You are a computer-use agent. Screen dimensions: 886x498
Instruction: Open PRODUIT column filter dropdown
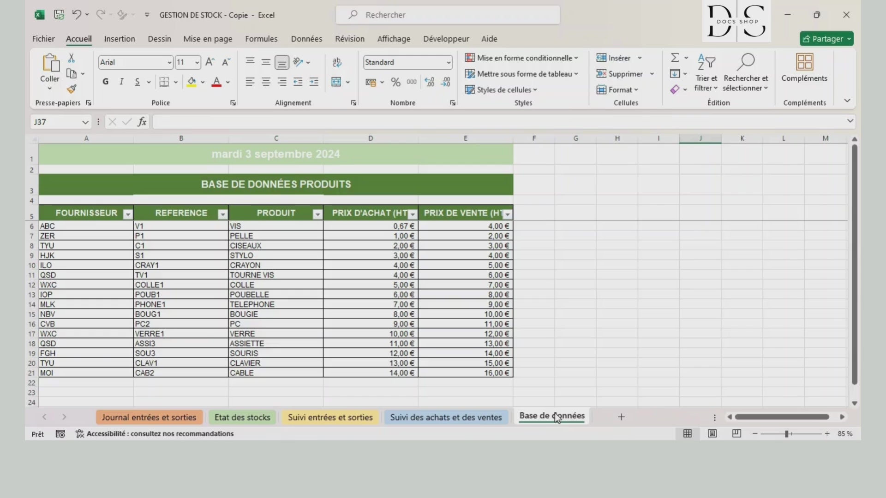tap(317, 214)
